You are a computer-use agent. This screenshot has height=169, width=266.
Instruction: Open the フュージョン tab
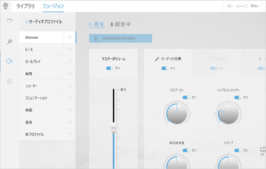[53, 6]
